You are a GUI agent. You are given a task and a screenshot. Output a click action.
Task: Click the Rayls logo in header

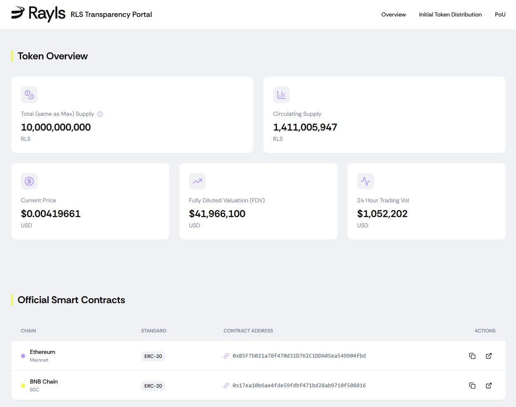(38, 14)
